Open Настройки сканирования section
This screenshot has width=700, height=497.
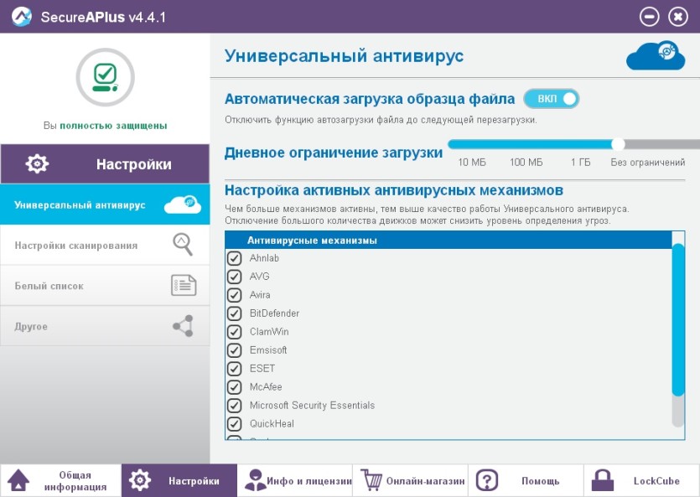[105, 245]
